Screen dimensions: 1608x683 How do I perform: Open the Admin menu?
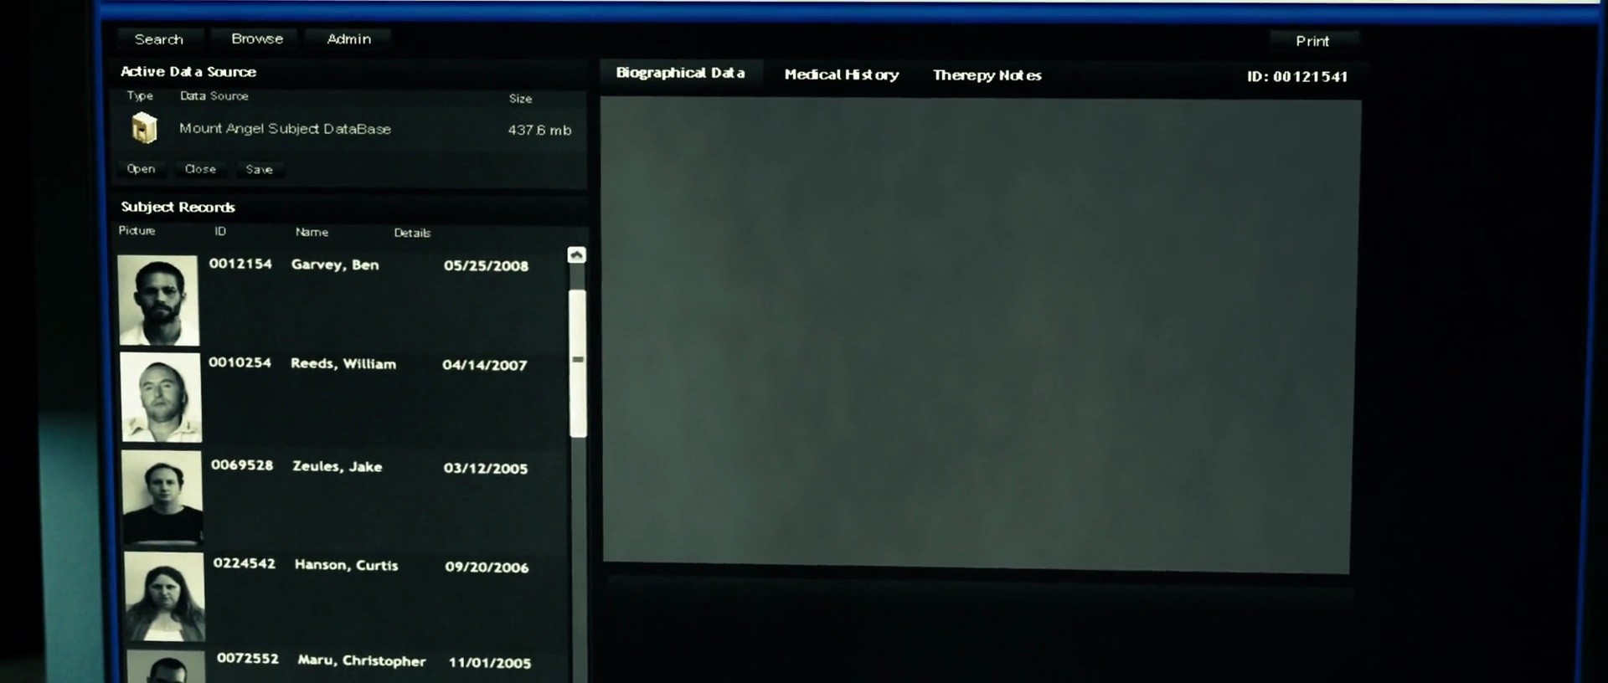click(x=349, y=39)
